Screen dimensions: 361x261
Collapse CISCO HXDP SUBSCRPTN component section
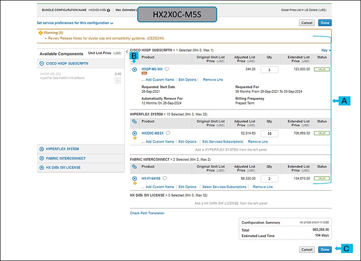(x=42, y=63)
